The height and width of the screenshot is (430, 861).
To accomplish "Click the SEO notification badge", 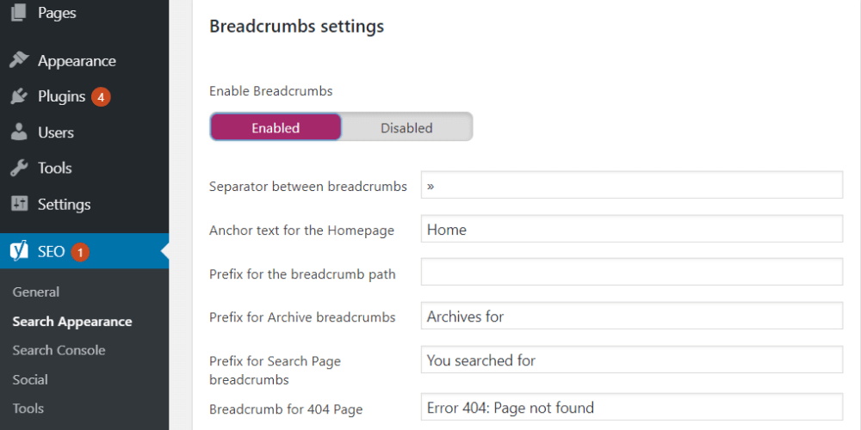I will click(x=80, y=252).
